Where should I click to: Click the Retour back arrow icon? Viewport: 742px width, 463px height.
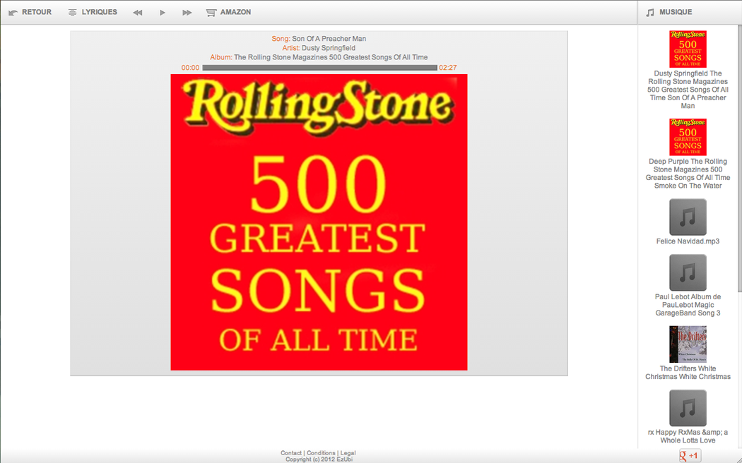pos(13,13)
